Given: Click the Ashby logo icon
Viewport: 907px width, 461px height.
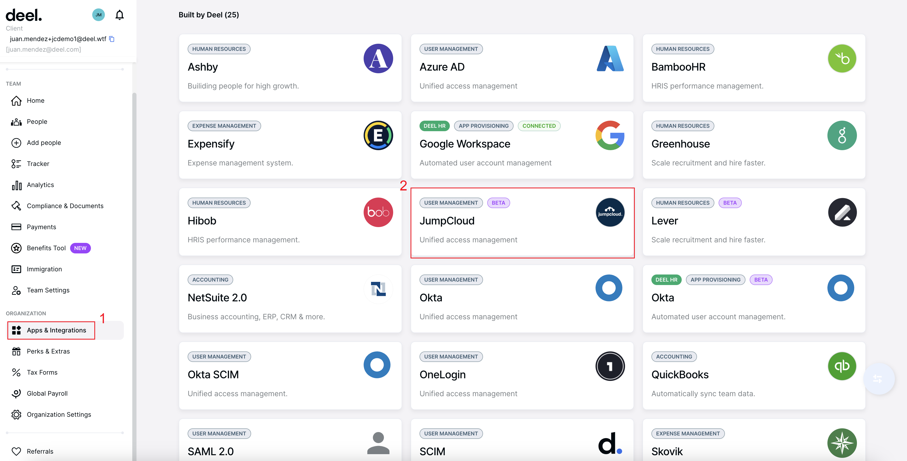Looking at the screenshot, I should [378, 58].
